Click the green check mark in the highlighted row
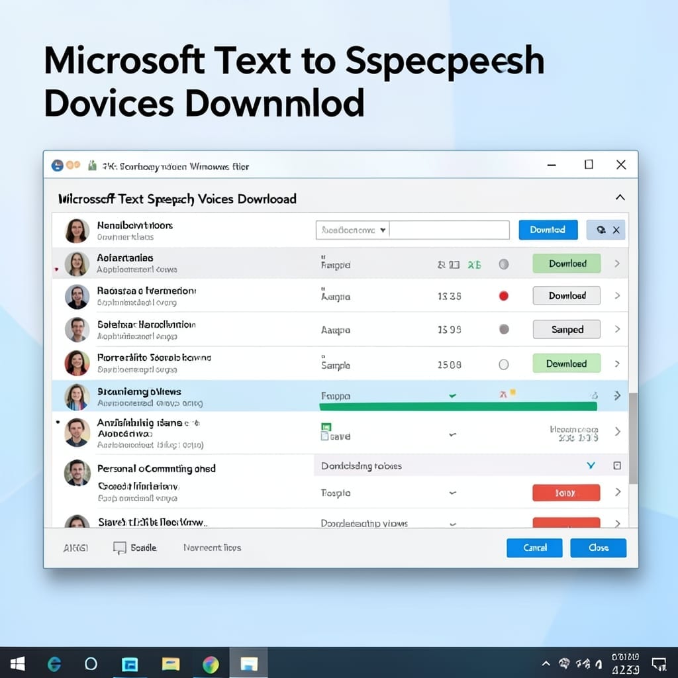 point(452,395)
